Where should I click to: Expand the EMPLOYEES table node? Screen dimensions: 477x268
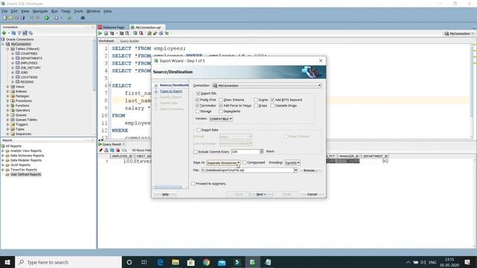13,63
